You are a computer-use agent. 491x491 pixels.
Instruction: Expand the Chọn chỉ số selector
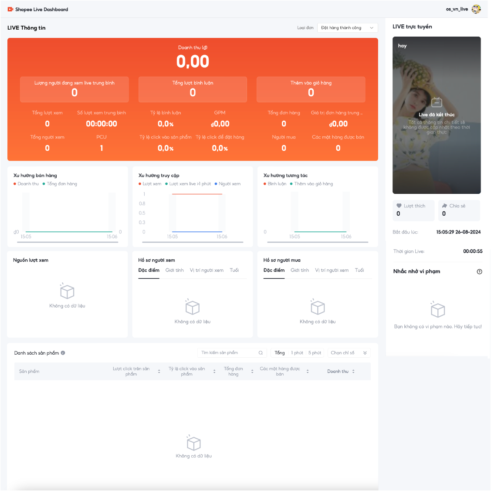tap(349, 353)
